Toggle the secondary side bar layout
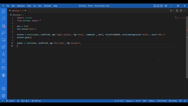The image size is (188, 106). coord(161,6)
